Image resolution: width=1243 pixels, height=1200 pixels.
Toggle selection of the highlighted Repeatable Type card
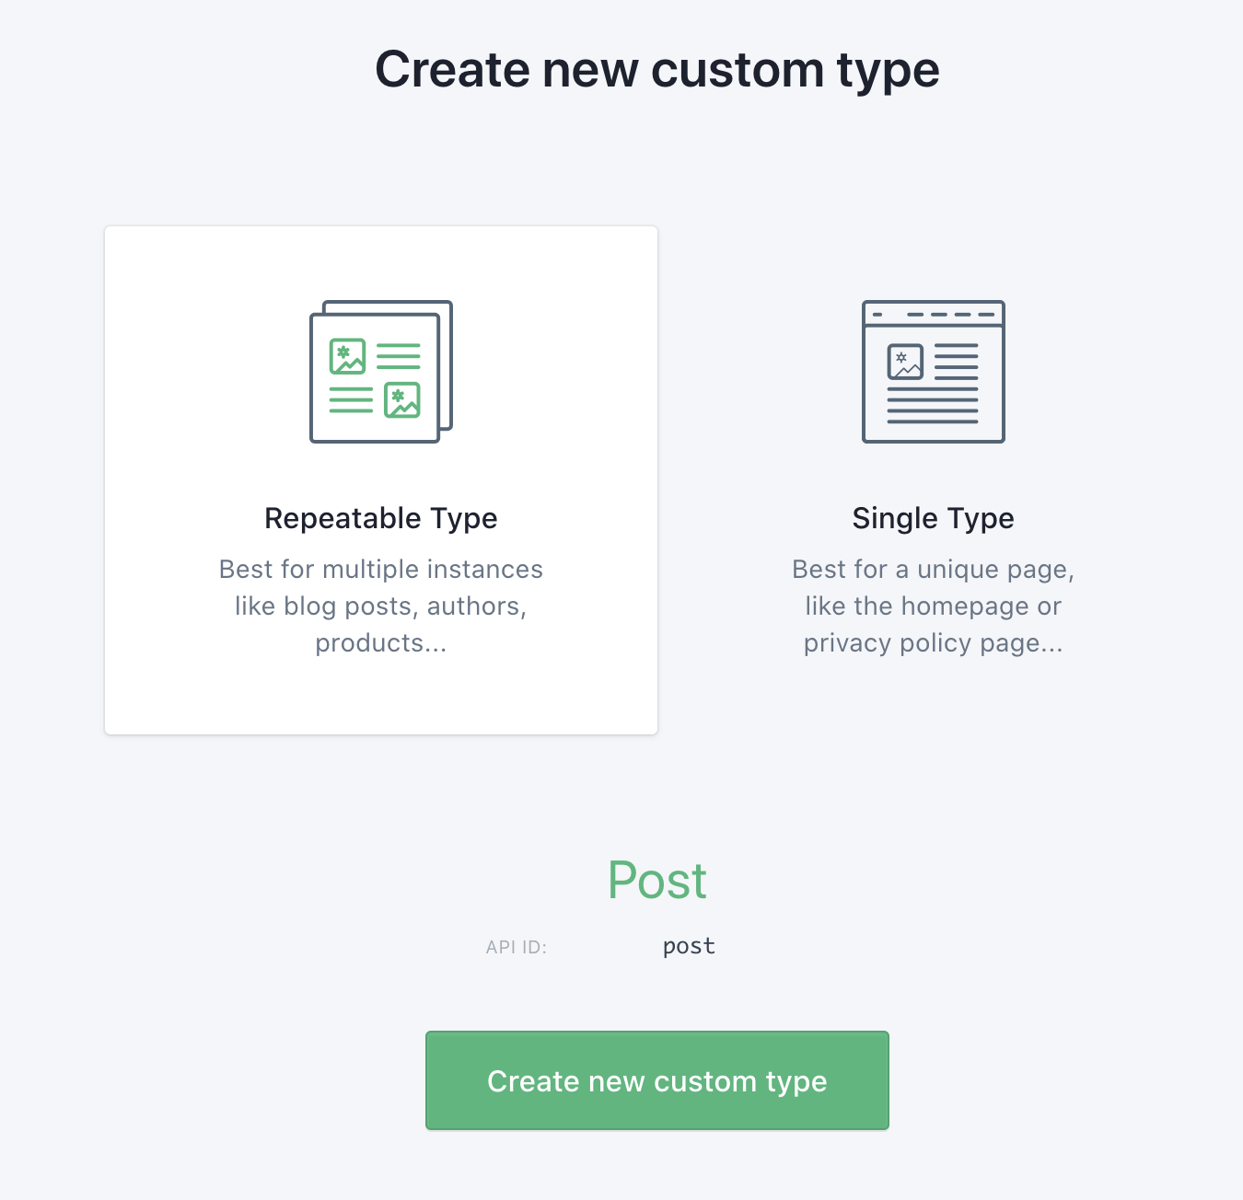pos(380,479)
